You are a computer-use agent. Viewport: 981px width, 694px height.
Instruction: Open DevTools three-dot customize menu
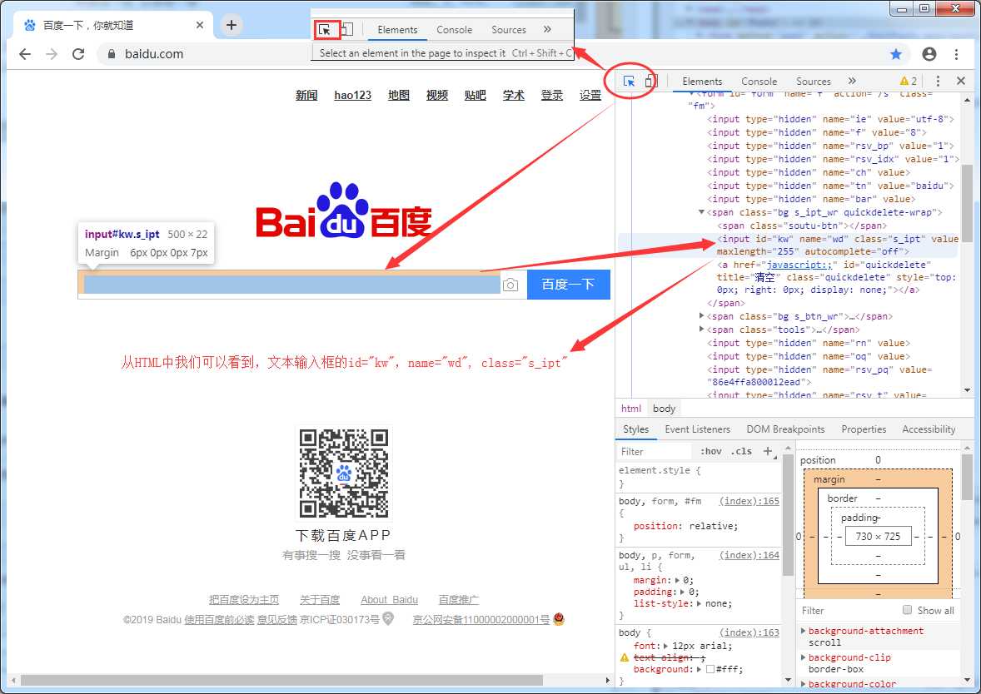coord(937,81)
